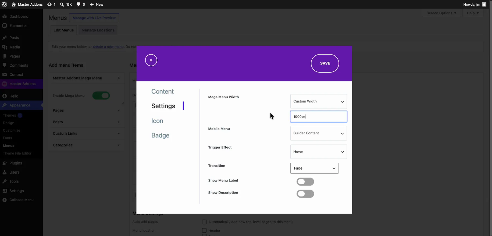Open Customize under Appearance
492x236 pixels.
(x=12, y=130)
